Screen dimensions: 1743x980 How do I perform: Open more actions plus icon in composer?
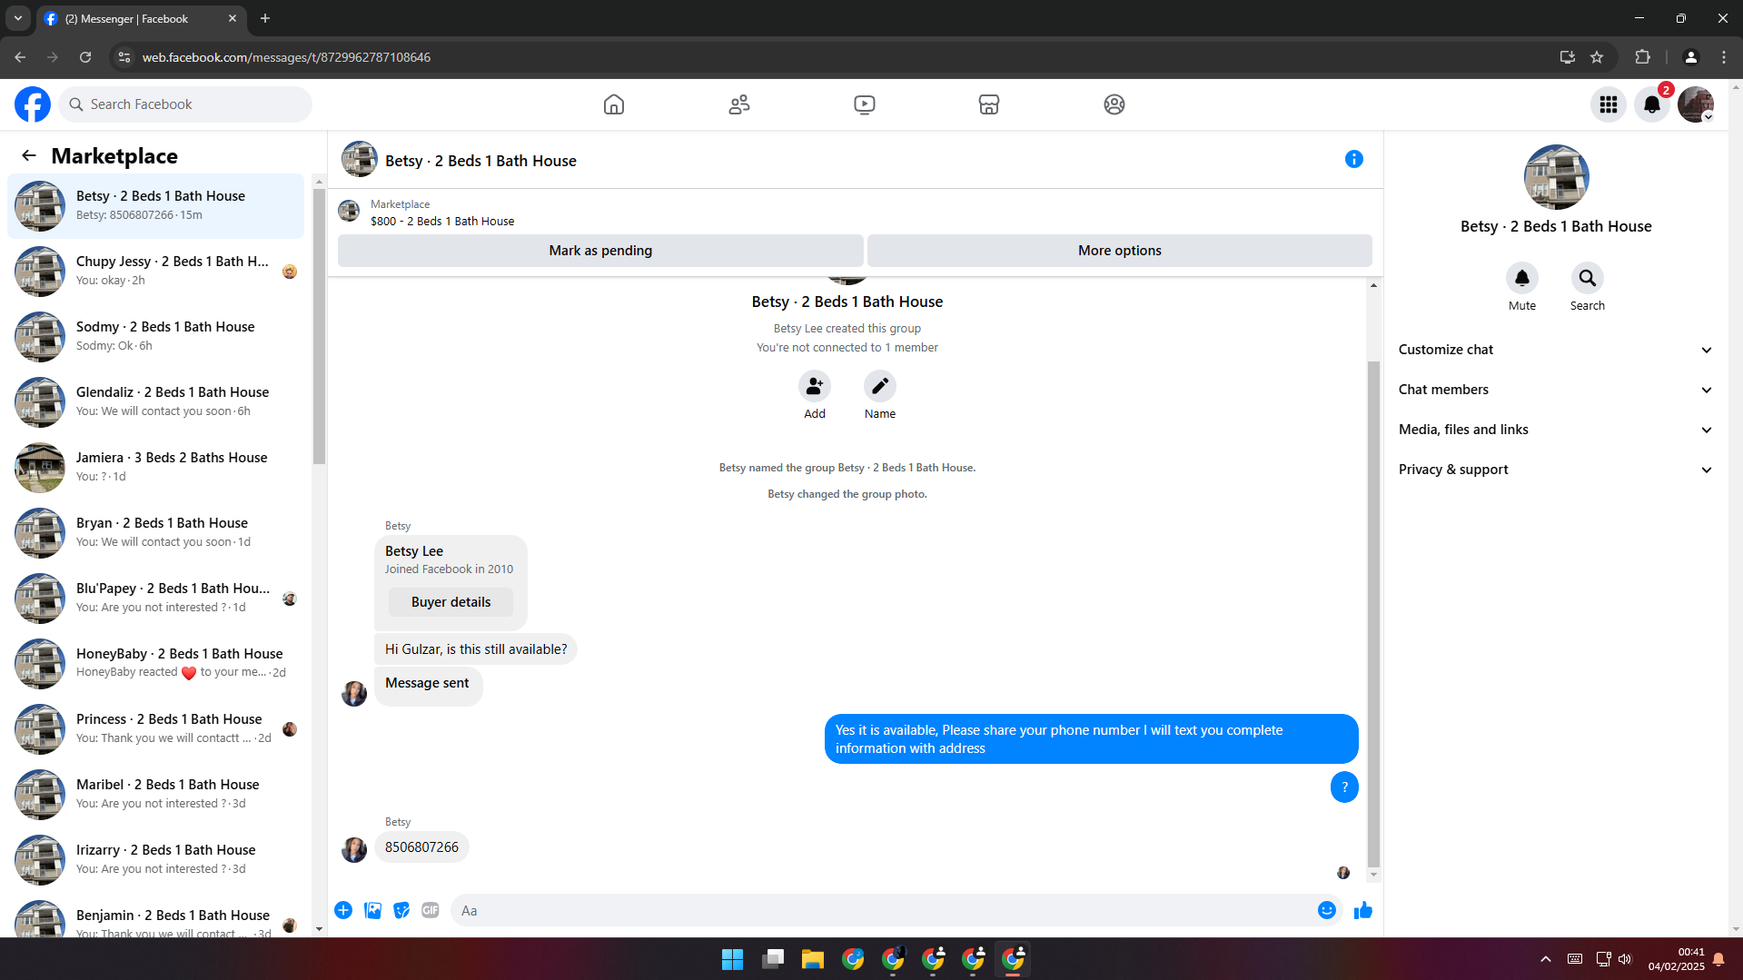(343, 910)
